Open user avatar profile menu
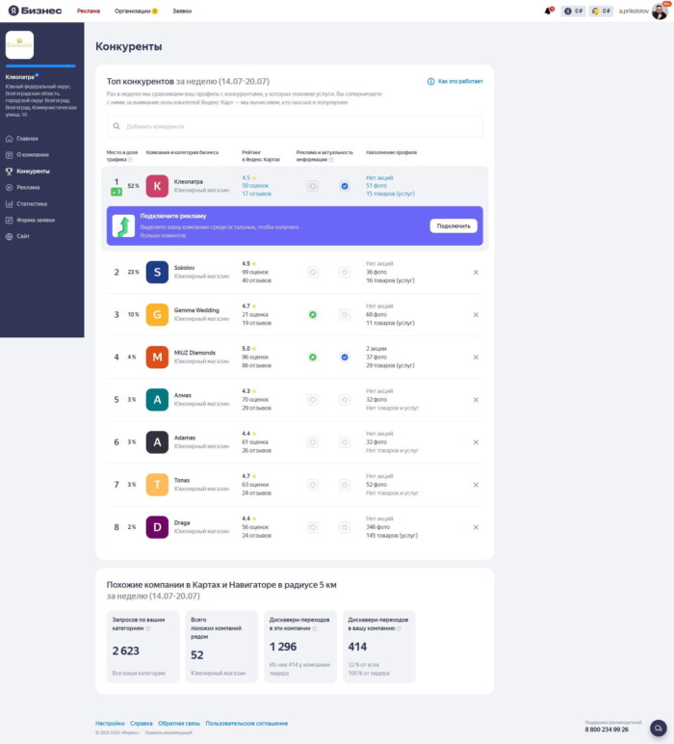 [x=660, y=11]
